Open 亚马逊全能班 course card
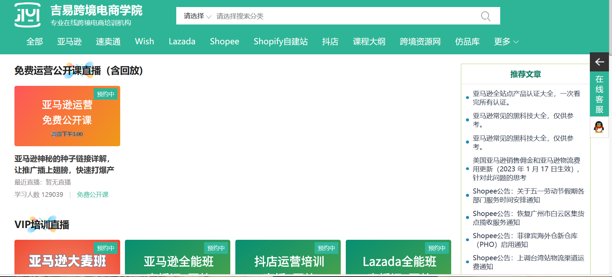612x277 pixels. 178,258
